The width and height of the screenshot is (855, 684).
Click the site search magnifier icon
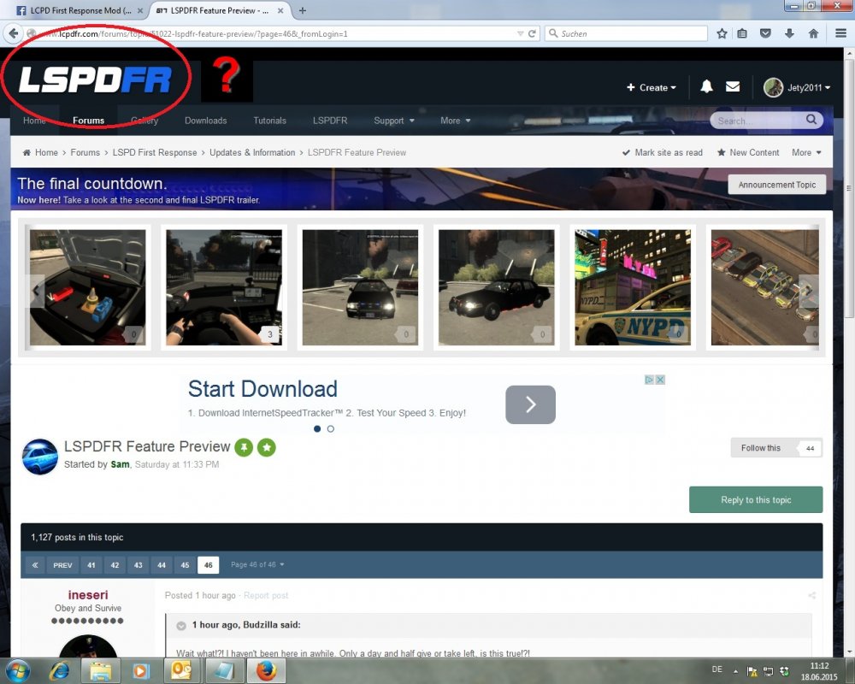point(811,120)
